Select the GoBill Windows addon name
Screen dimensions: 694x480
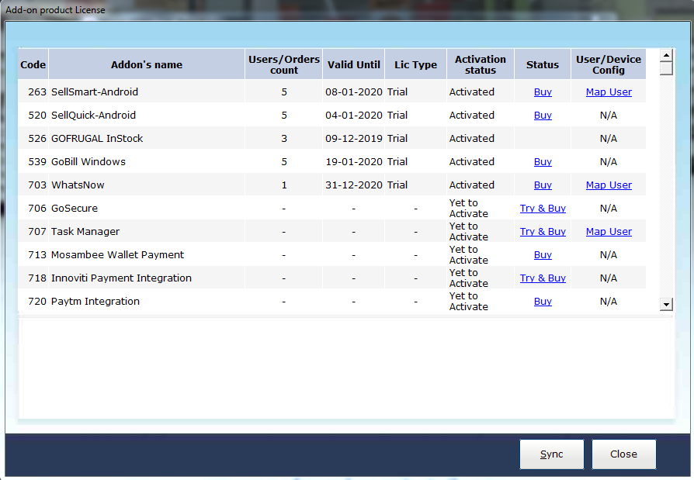point(88,162)
